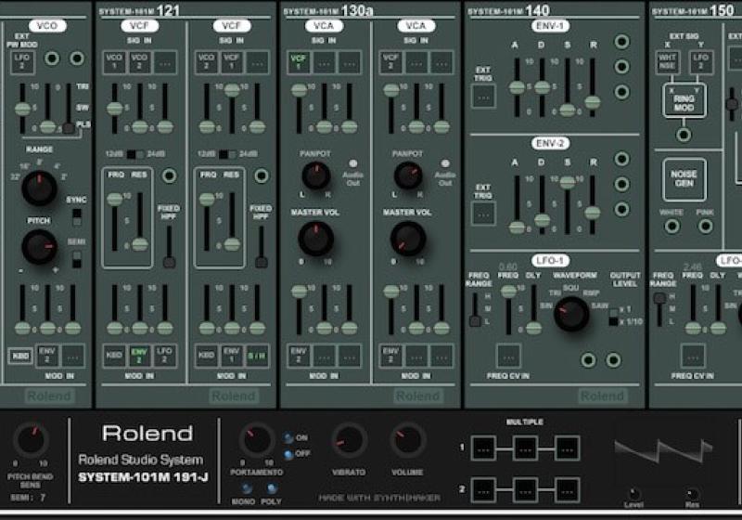This screenshot has width=742, height=520.
Task: Click the left VCF output jack beside FRQ RES
Action: [169, 175]
